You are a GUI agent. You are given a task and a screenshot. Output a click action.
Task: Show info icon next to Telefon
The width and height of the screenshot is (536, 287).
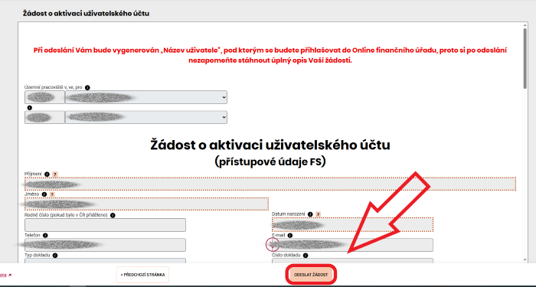(45, 236)
